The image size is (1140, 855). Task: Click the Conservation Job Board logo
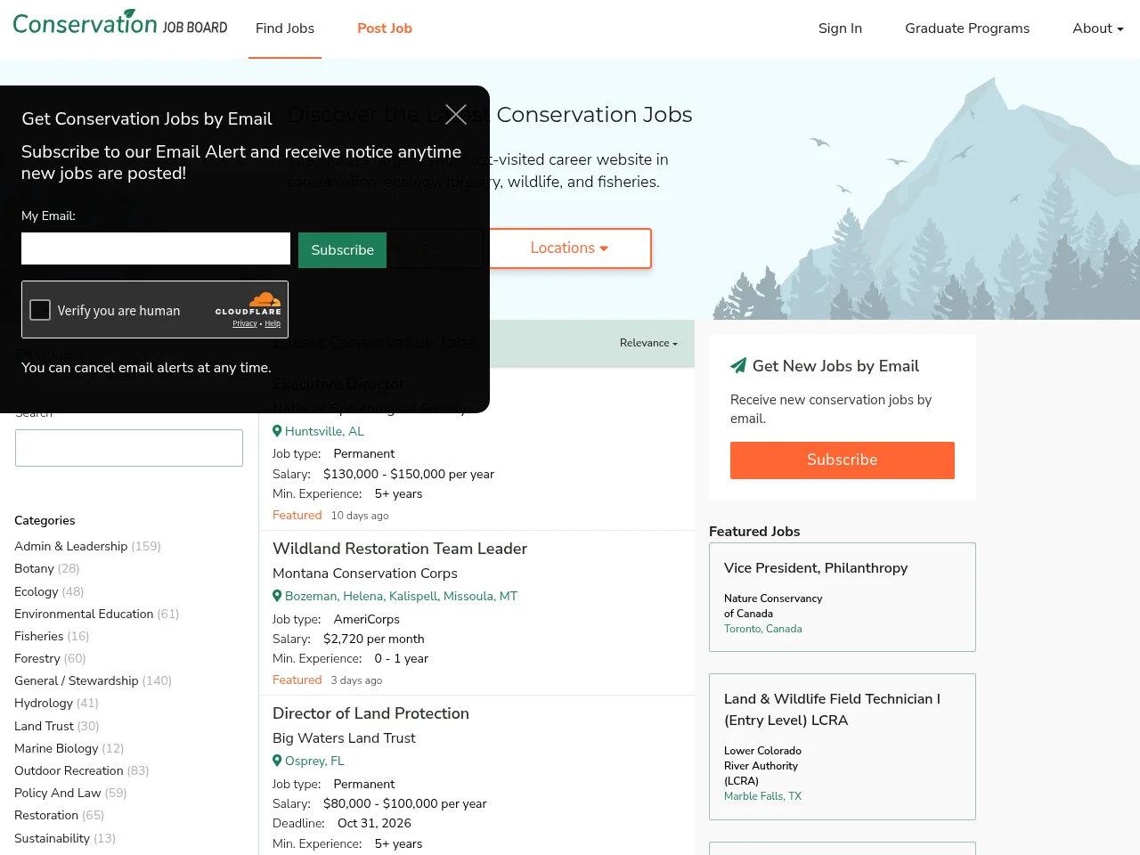(120, 23)
